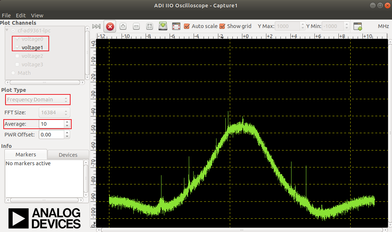The width and height of the screenshot is (392, 232).
Task: Open the FFT Size dropdown
Action: tap(54, 112)
